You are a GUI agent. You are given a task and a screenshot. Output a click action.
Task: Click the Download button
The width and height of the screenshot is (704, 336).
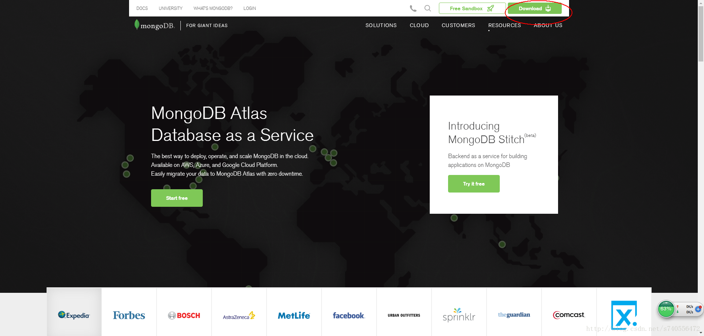(535, 8)
